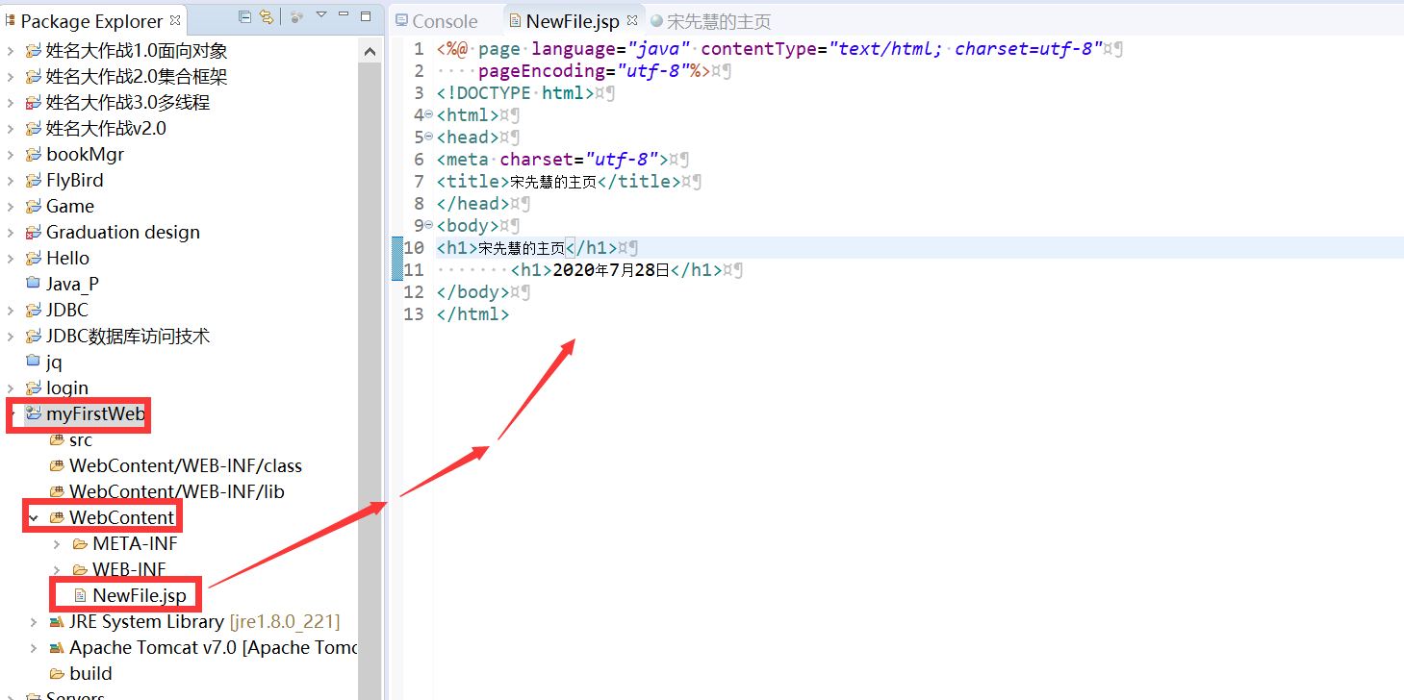Place cursor on line 6 meta charset
This screenshot has height=700, width=1404.
[x=552, y=159]
